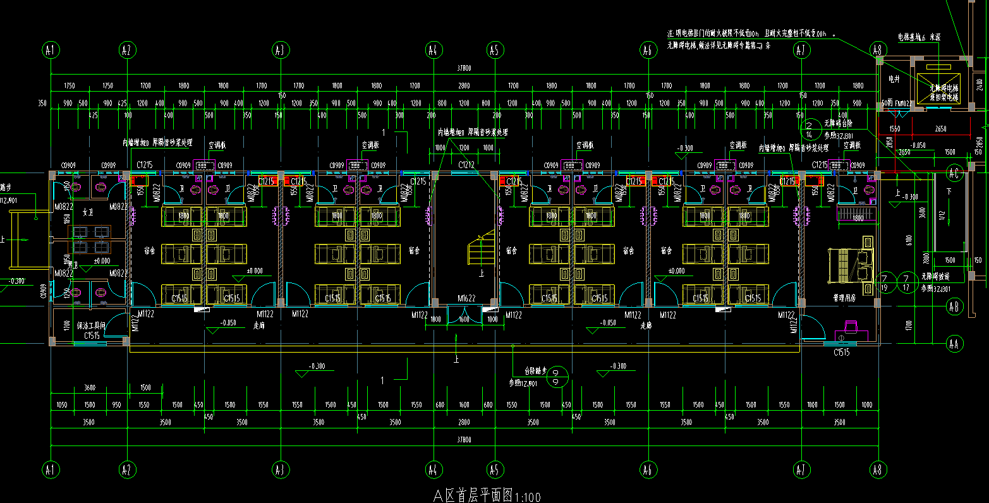
Task: Click the drawing title A区首层平面图1:100
Action: pyautogui.click(x=487, y=496)
